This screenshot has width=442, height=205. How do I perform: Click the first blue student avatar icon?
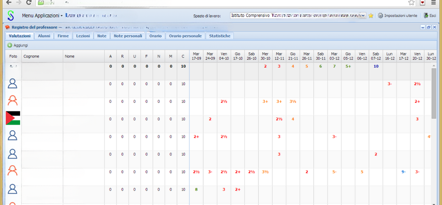click(13, 84)
